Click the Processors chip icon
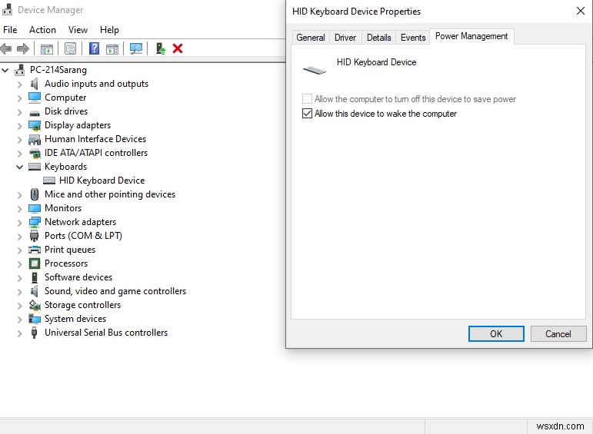 (35, 263)
